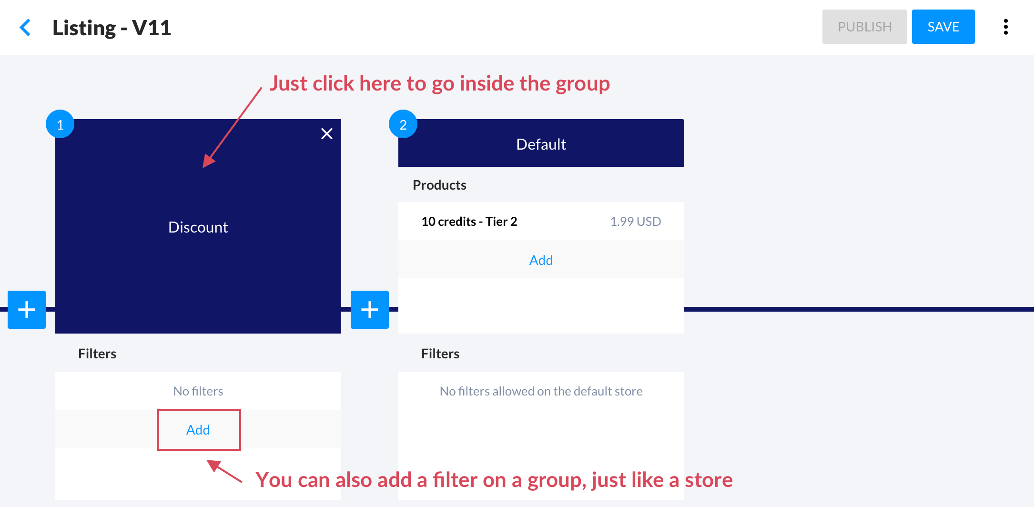The width and height of the screenshot is (1034, 507).
Task: Click the Listing - V11 page title
Action: click(x=112, y=28)
